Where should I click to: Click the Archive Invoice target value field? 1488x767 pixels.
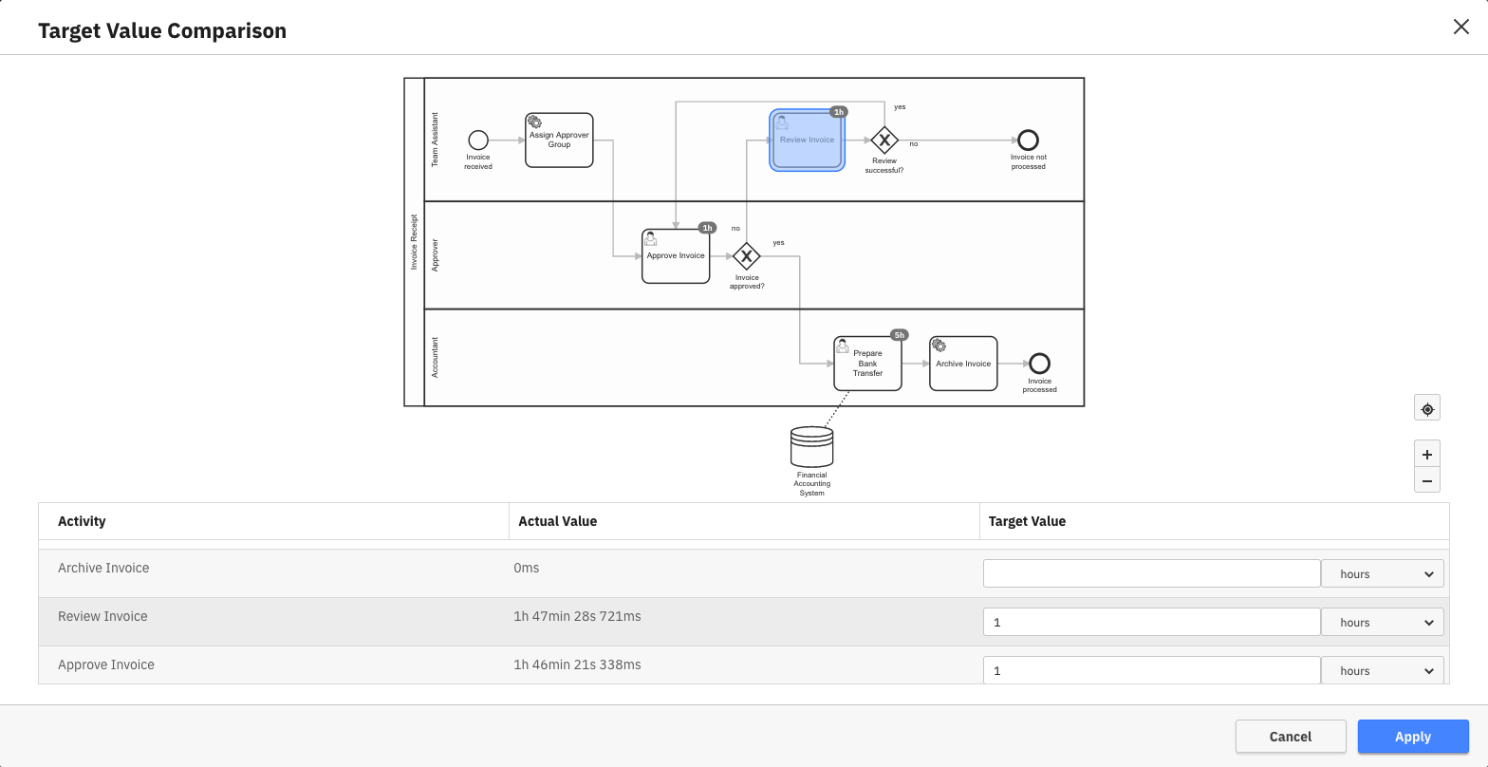click(1151, 573)
